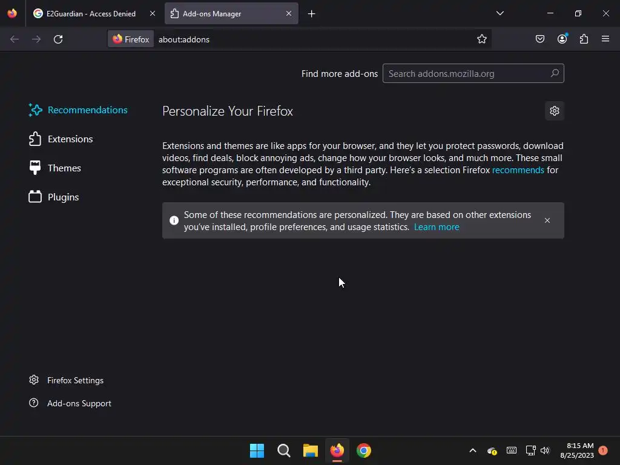Click the cloud sync warning tray icon
620x465 pixels.
pos(492,450)
